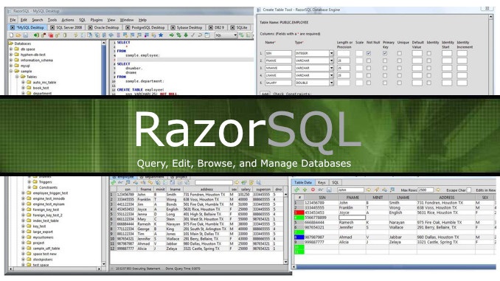Check Not Null for the FNAME column
The width and height of the screenshot is (500, 281).
[369, 60]
